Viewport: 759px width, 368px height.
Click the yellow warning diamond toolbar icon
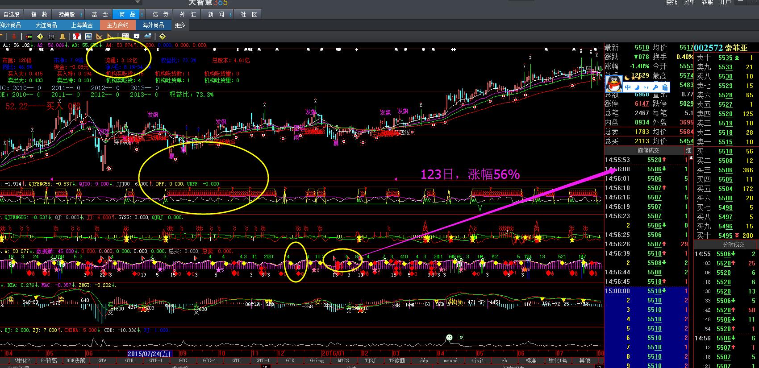click(40, 36)
